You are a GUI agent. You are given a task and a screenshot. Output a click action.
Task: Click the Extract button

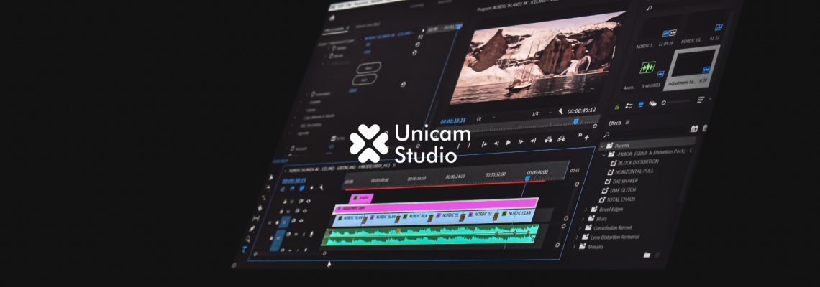[562, 138]
